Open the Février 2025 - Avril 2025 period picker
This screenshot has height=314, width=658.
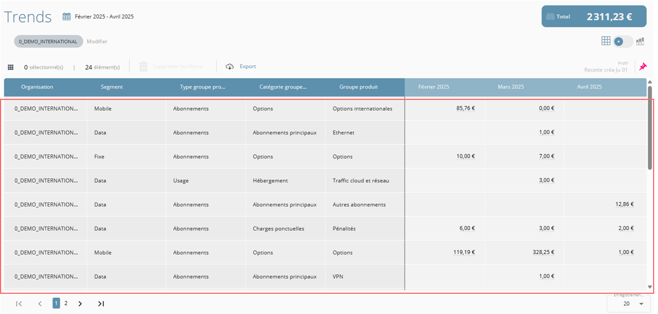(x=104, y=17)
